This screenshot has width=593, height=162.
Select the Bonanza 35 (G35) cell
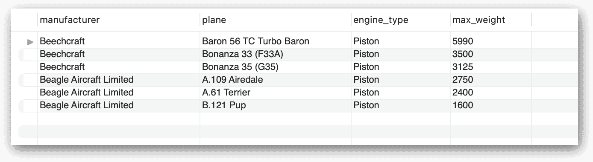pos(276,67)
